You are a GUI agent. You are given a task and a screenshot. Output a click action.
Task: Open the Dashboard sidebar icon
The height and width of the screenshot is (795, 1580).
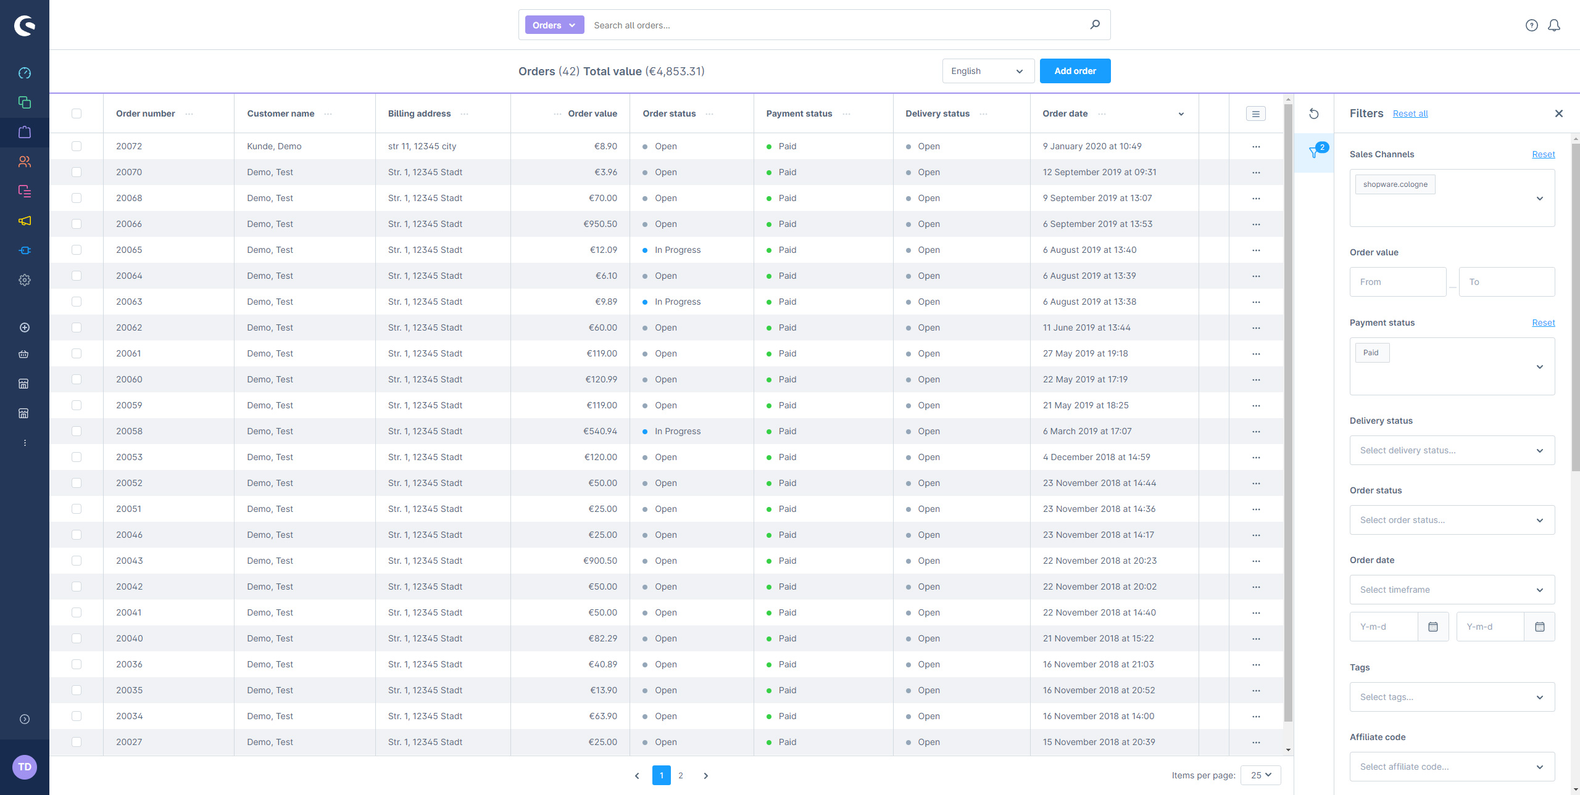tap(25, 73)
